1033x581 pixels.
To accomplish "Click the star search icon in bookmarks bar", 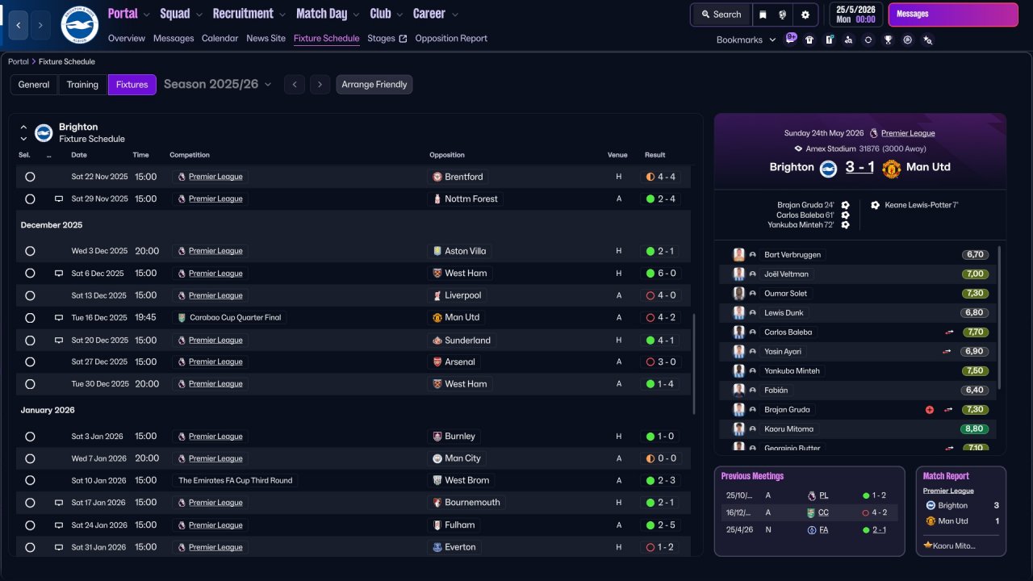I will click(927, 40).
